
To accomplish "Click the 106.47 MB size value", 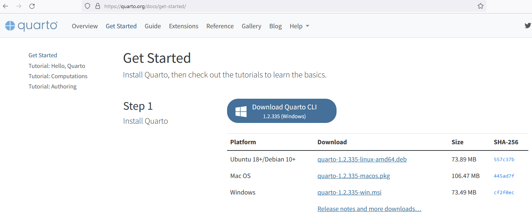I will tap(465, 176).
